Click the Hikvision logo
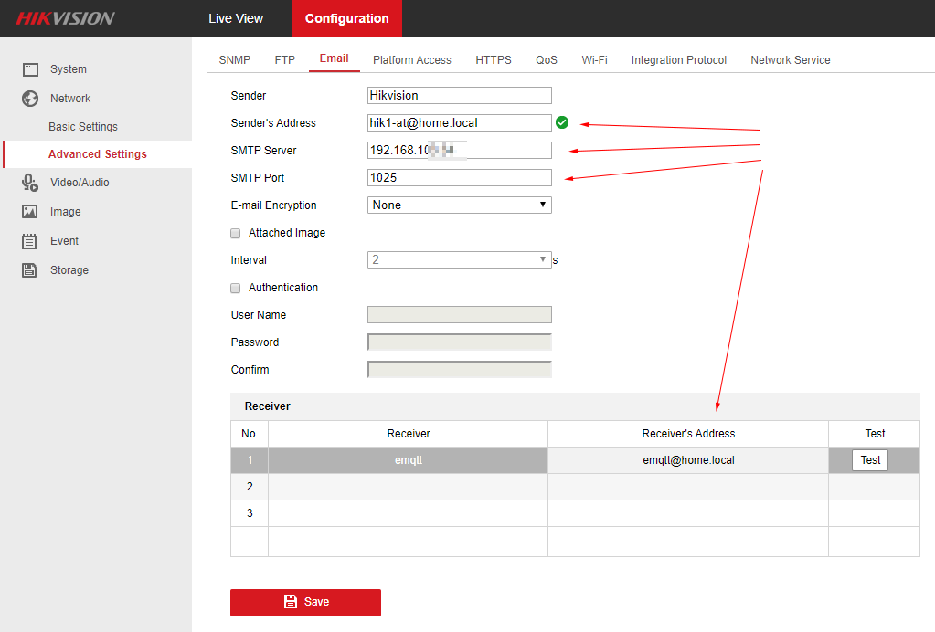 click(64, 18)
